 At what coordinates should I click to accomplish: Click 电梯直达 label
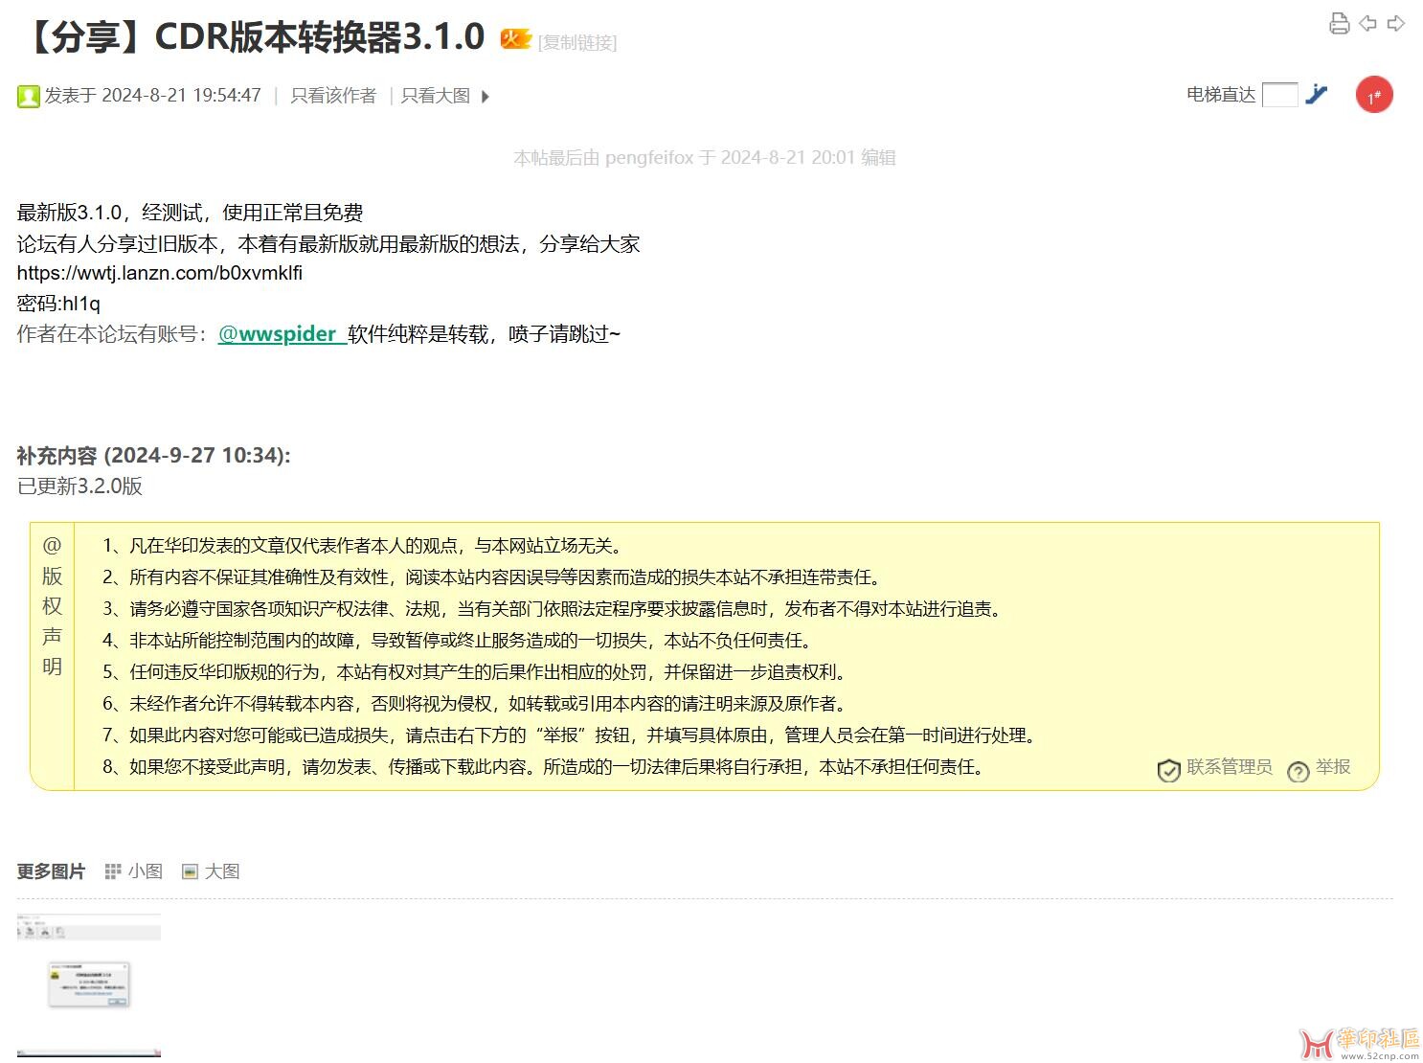coord(1221,95)
